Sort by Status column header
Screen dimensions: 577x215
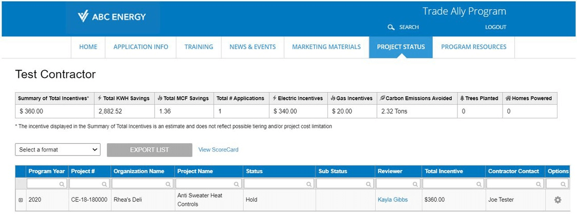pyautogui.click(x=279, y=171)
